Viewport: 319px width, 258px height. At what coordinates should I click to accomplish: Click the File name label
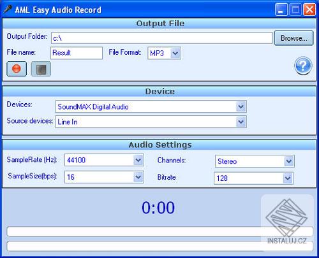21,52
